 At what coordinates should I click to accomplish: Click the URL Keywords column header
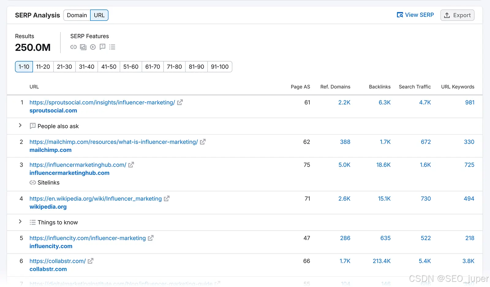[458, 87]
